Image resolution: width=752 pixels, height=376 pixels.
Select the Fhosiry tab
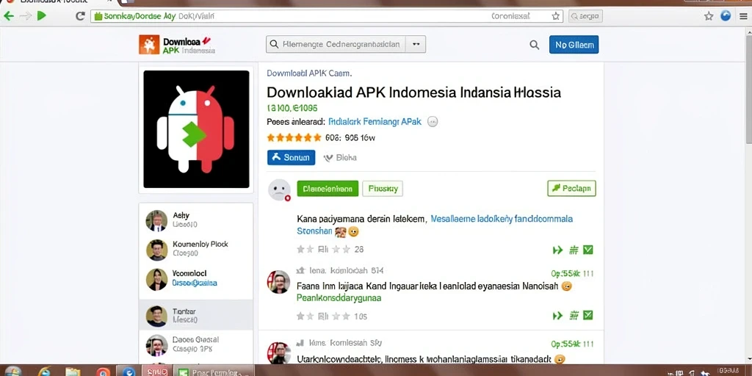[x=383, y=189]
